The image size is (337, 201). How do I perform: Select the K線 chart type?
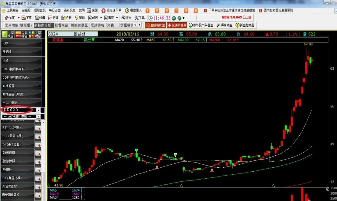tap(22, 43)
